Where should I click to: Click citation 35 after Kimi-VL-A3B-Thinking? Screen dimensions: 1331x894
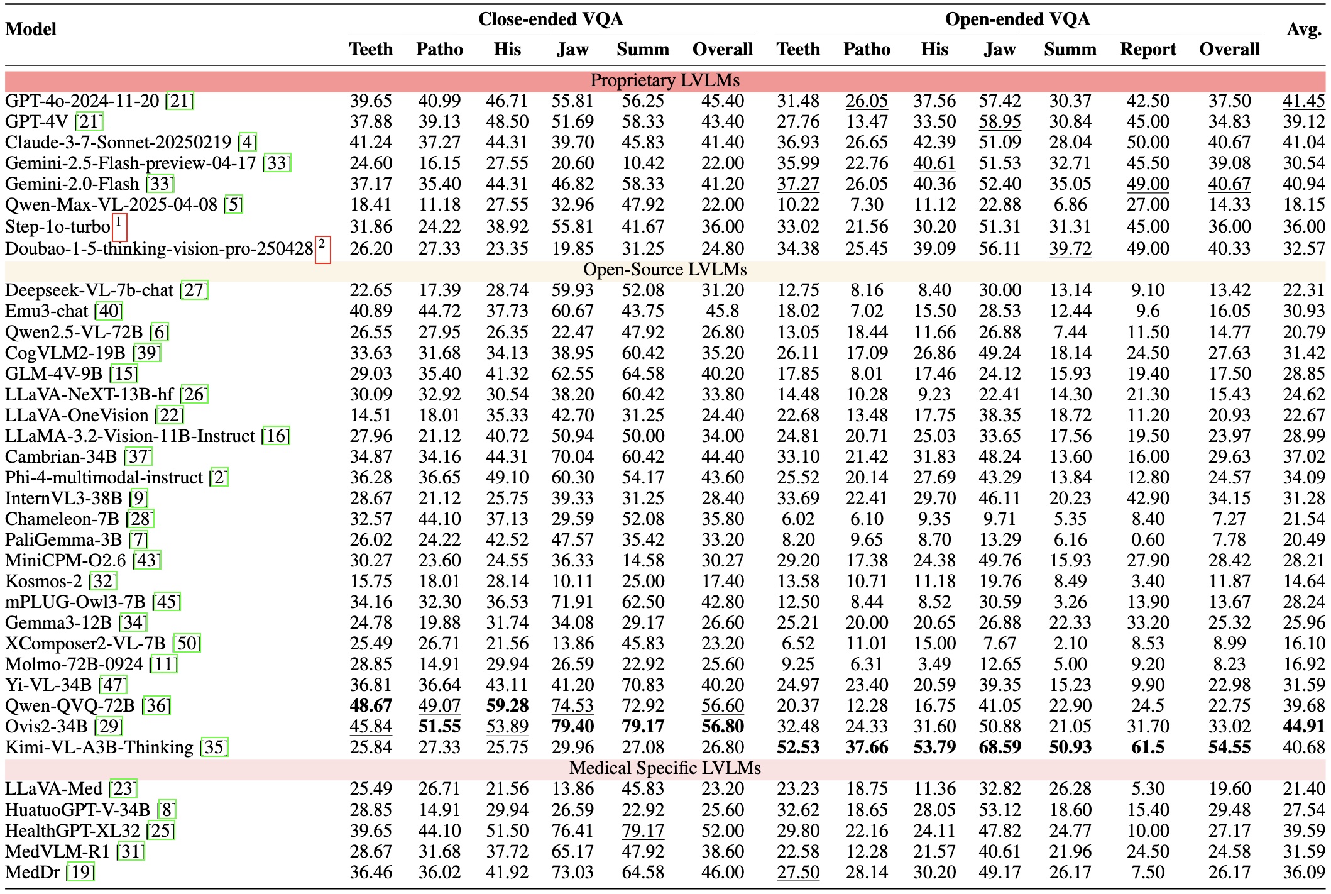tap(214, 748)
